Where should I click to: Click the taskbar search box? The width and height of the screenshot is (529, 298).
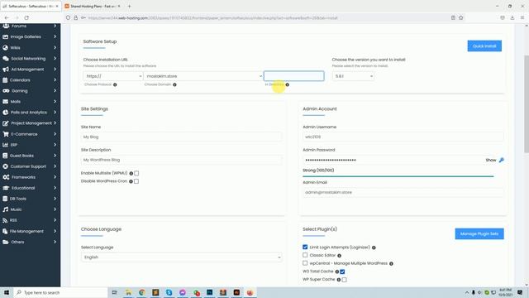(60, 292)
